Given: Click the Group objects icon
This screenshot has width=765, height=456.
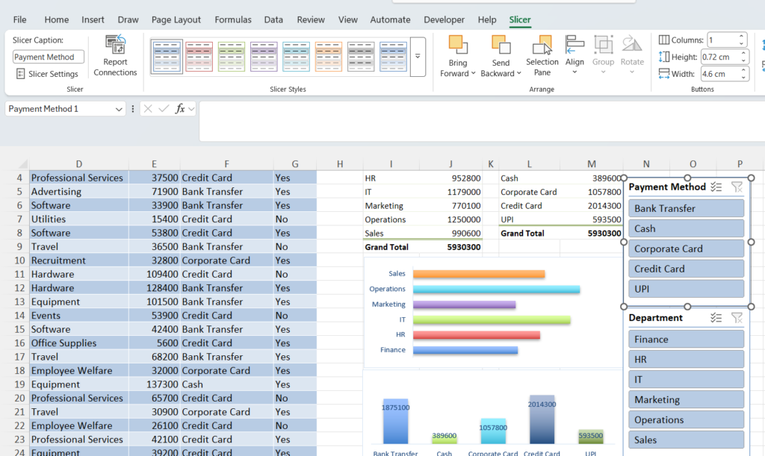Looking at the screenshot, I should pyautogui.click(x=603, y=54).
